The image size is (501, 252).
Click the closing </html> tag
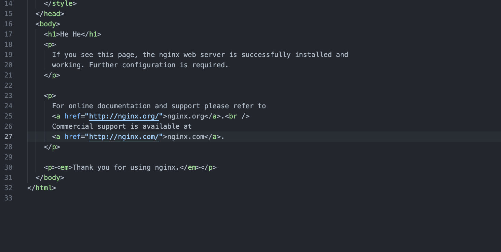[42, 188]
